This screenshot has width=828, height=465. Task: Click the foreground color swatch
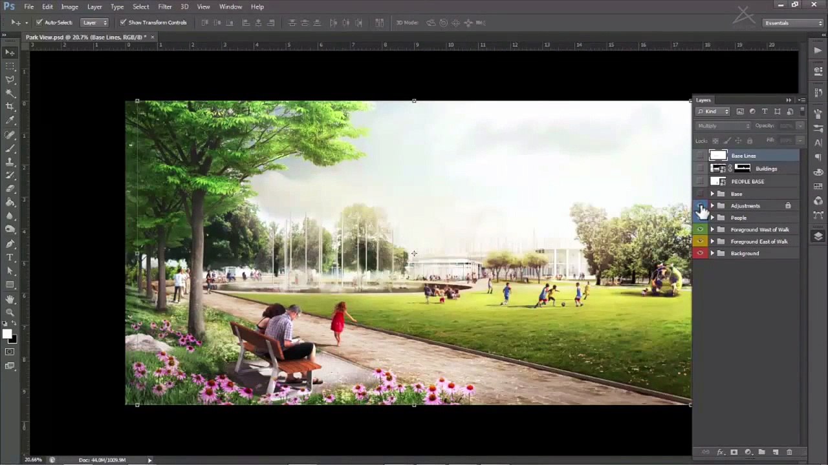6,334
